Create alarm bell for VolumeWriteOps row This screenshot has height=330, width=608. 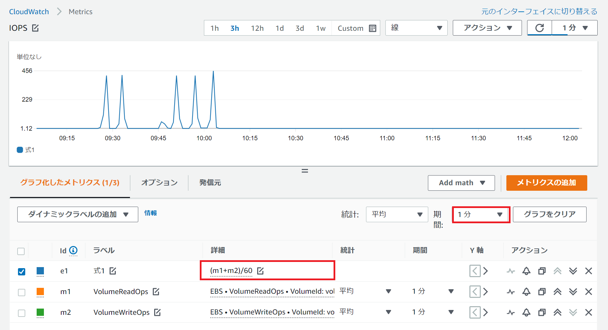point(526,312)
